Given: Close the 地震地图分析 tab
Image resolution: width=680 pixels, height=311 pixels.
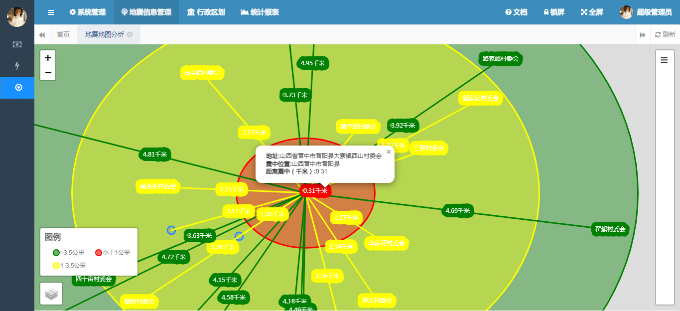Looking at the screenshot, I should point(130,34).
